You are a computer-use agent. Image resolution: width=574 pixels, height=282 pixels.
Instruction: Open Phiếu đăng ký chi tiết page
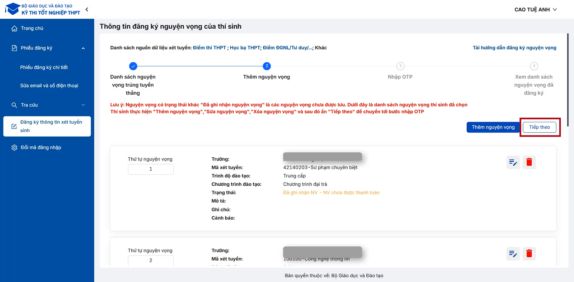pyautogui.click(x=44, y=67)
